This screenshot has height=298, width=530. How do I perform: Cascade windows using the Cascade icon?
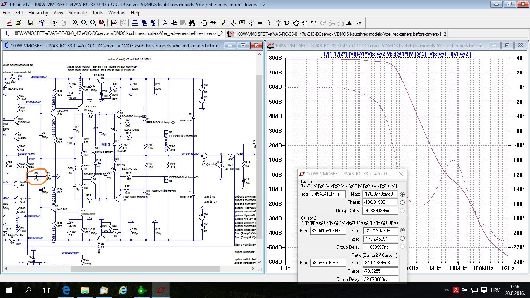pos(144,23)
